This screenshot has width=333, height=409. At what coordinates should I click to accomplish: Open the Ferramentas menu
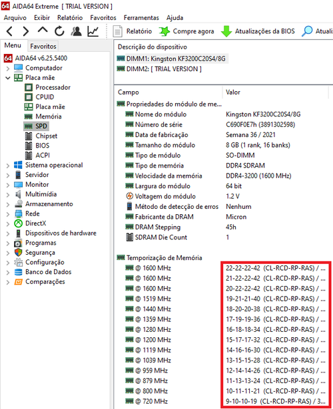click(x=141, y=18)
